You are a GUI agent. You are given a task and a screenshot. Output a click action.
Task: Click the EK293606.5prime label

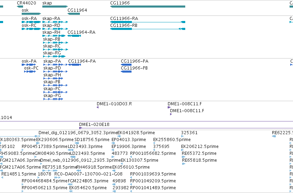pyautogui.click(x=55, y=140)
